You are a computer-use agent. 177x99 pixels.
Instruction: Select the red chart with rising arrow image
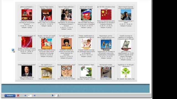[27, 42]
